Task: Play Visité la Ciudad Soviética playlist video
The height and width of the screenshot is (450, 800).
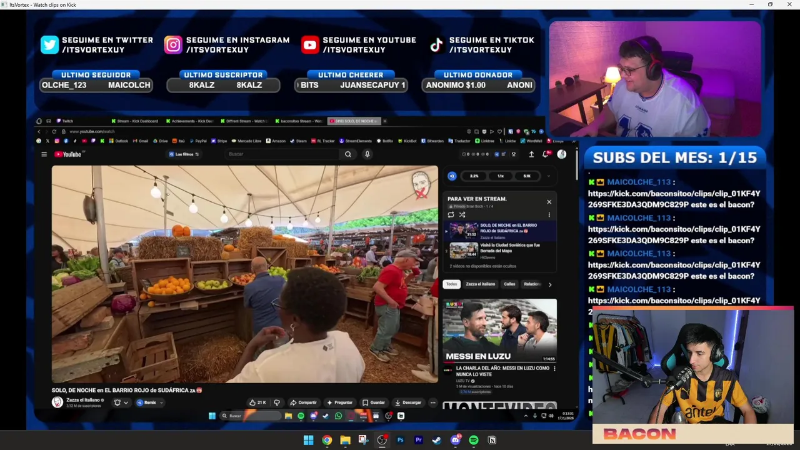Action: (x=500, y=250)
